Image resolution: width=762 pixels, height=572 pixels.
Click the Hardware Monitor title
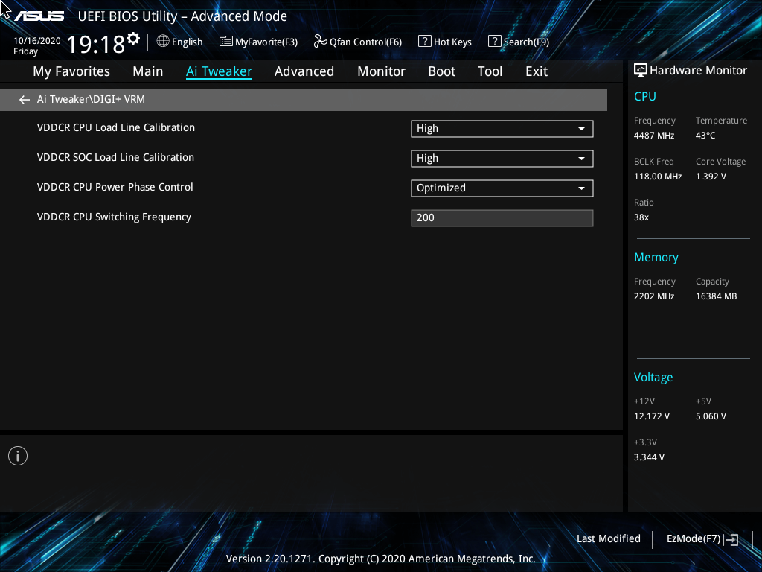pos(698,71)
